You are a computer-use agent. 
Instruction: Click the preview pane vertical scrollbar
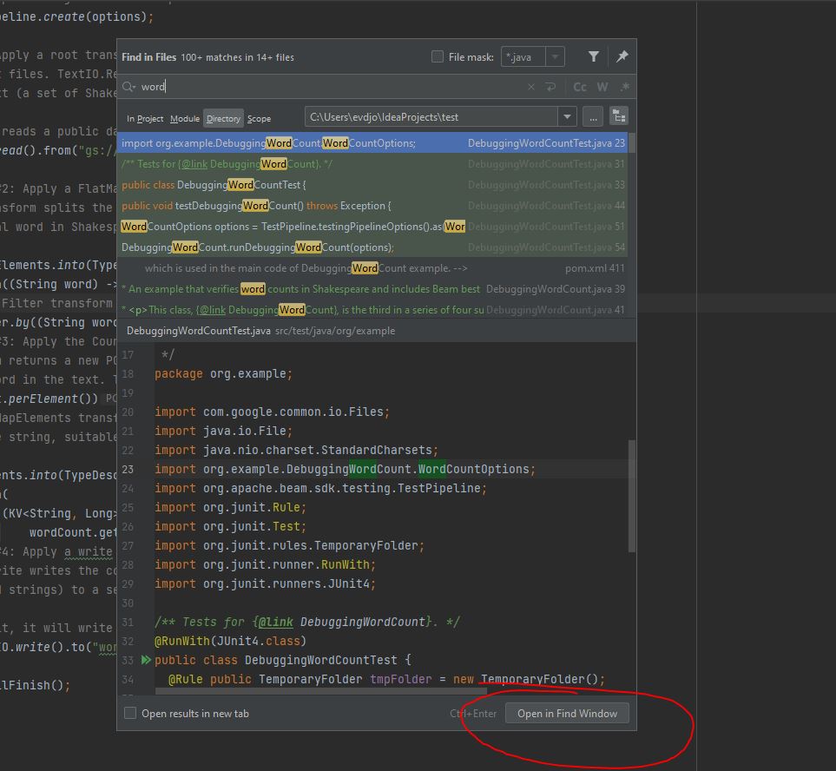point(632,496)
